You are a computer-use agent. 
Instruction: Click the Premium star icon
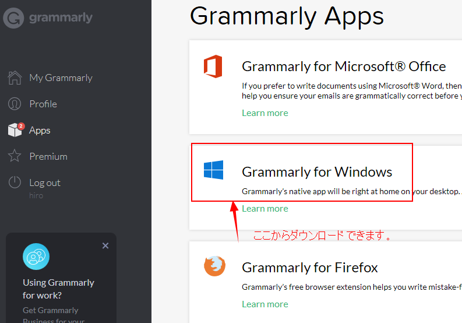[x=15, y=156]
